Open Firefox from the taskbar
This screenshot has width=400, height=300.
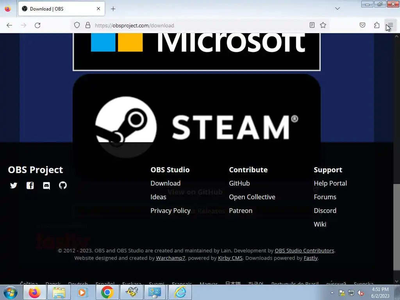click(x=34, y=292)
